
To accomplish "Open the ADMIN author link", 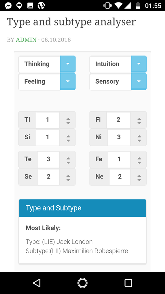I will [x=26, y=40].
